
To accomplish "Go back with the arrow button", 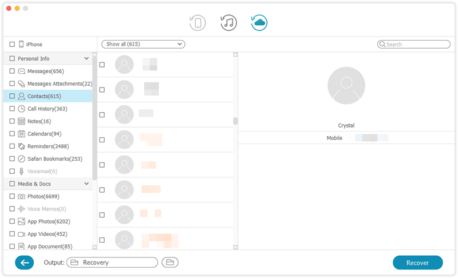I will (x=25, y=263).
